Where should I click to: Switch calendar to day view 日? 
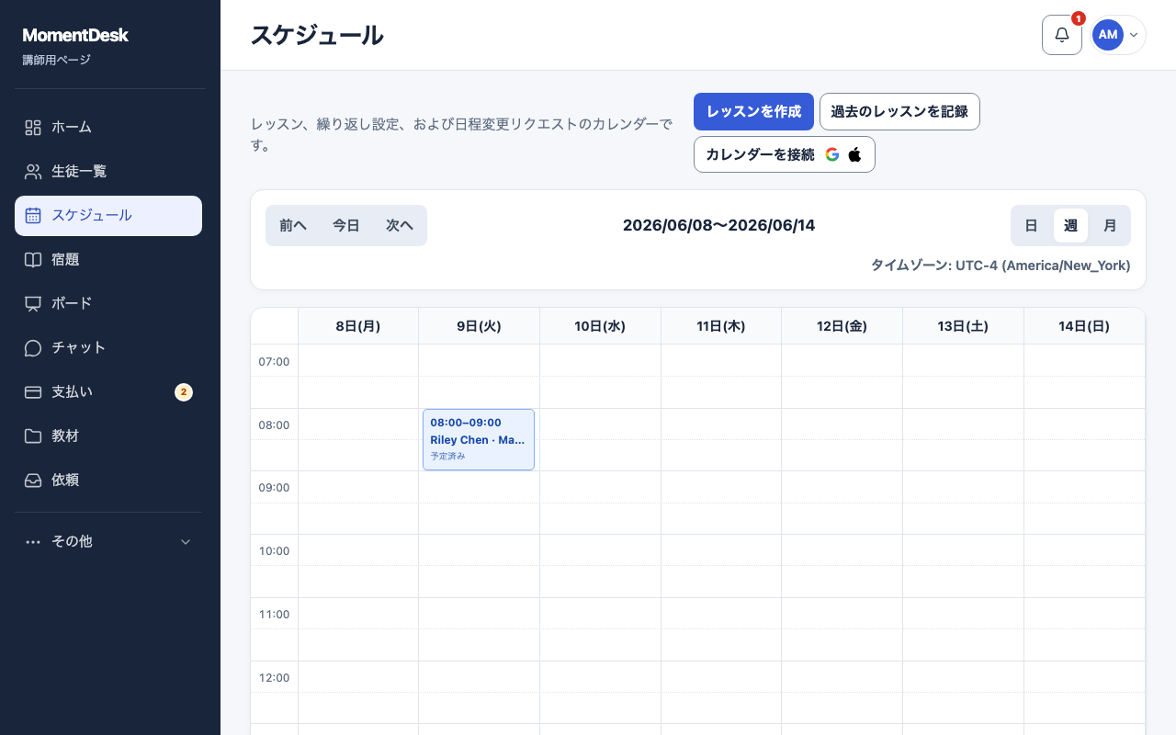coord(1032,225)
